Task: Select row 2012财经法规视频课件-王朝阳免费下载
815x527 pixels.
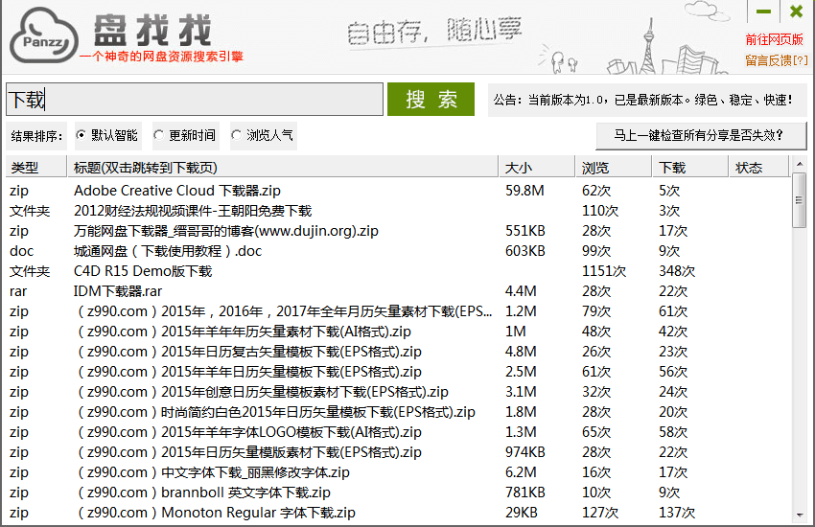Action: point(398,211)
